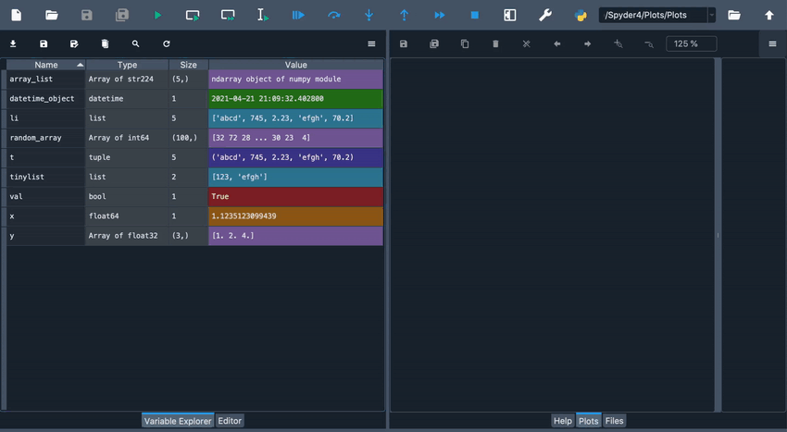Sort variables by Name column header
This screenshot has height=432, width=787.
(45, 65)
